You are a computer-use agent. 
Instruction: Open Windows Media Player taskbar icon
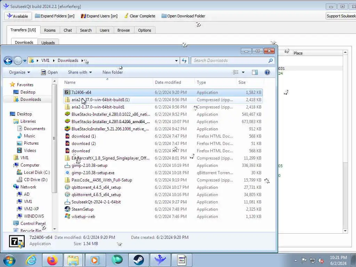(95, 260)
